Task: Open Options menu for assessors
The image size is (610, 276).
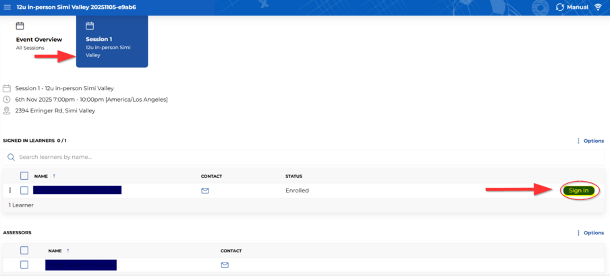Action: (590, 233)
